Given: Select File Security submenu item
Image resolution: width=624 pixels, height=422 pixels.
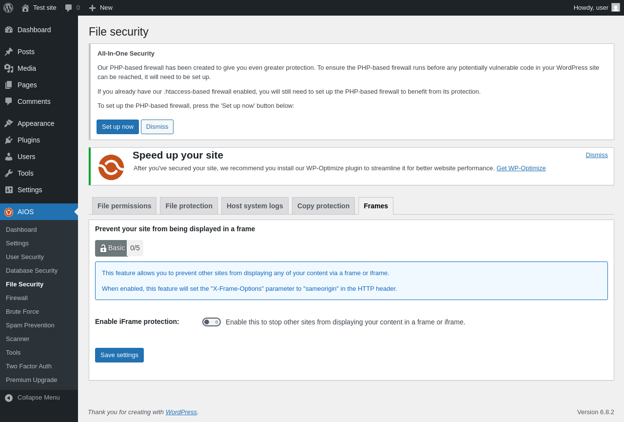Looking at the screenshot, I should click(39, 284).
